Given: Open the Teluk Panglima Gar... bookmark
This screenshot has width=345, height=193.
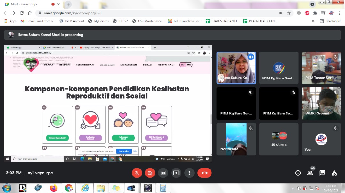Looking at the screenshot, I should click(185, 21).
